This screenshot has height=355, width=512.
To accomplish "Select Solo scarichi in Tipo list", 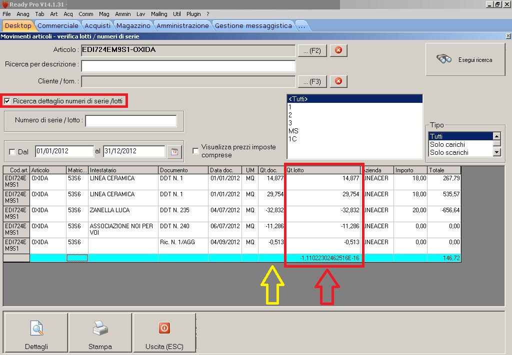I will coord(460,152).
